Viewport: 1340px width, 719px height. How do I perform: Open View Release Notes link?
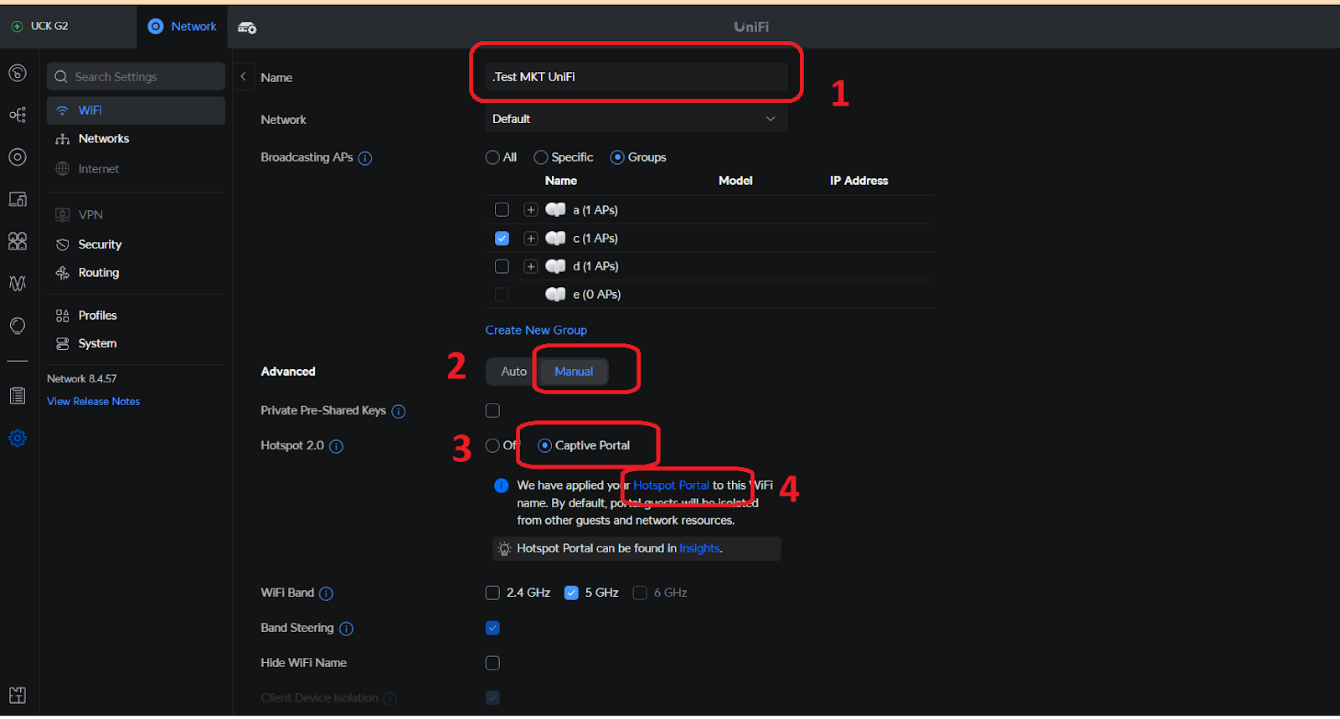coord(93,402)
